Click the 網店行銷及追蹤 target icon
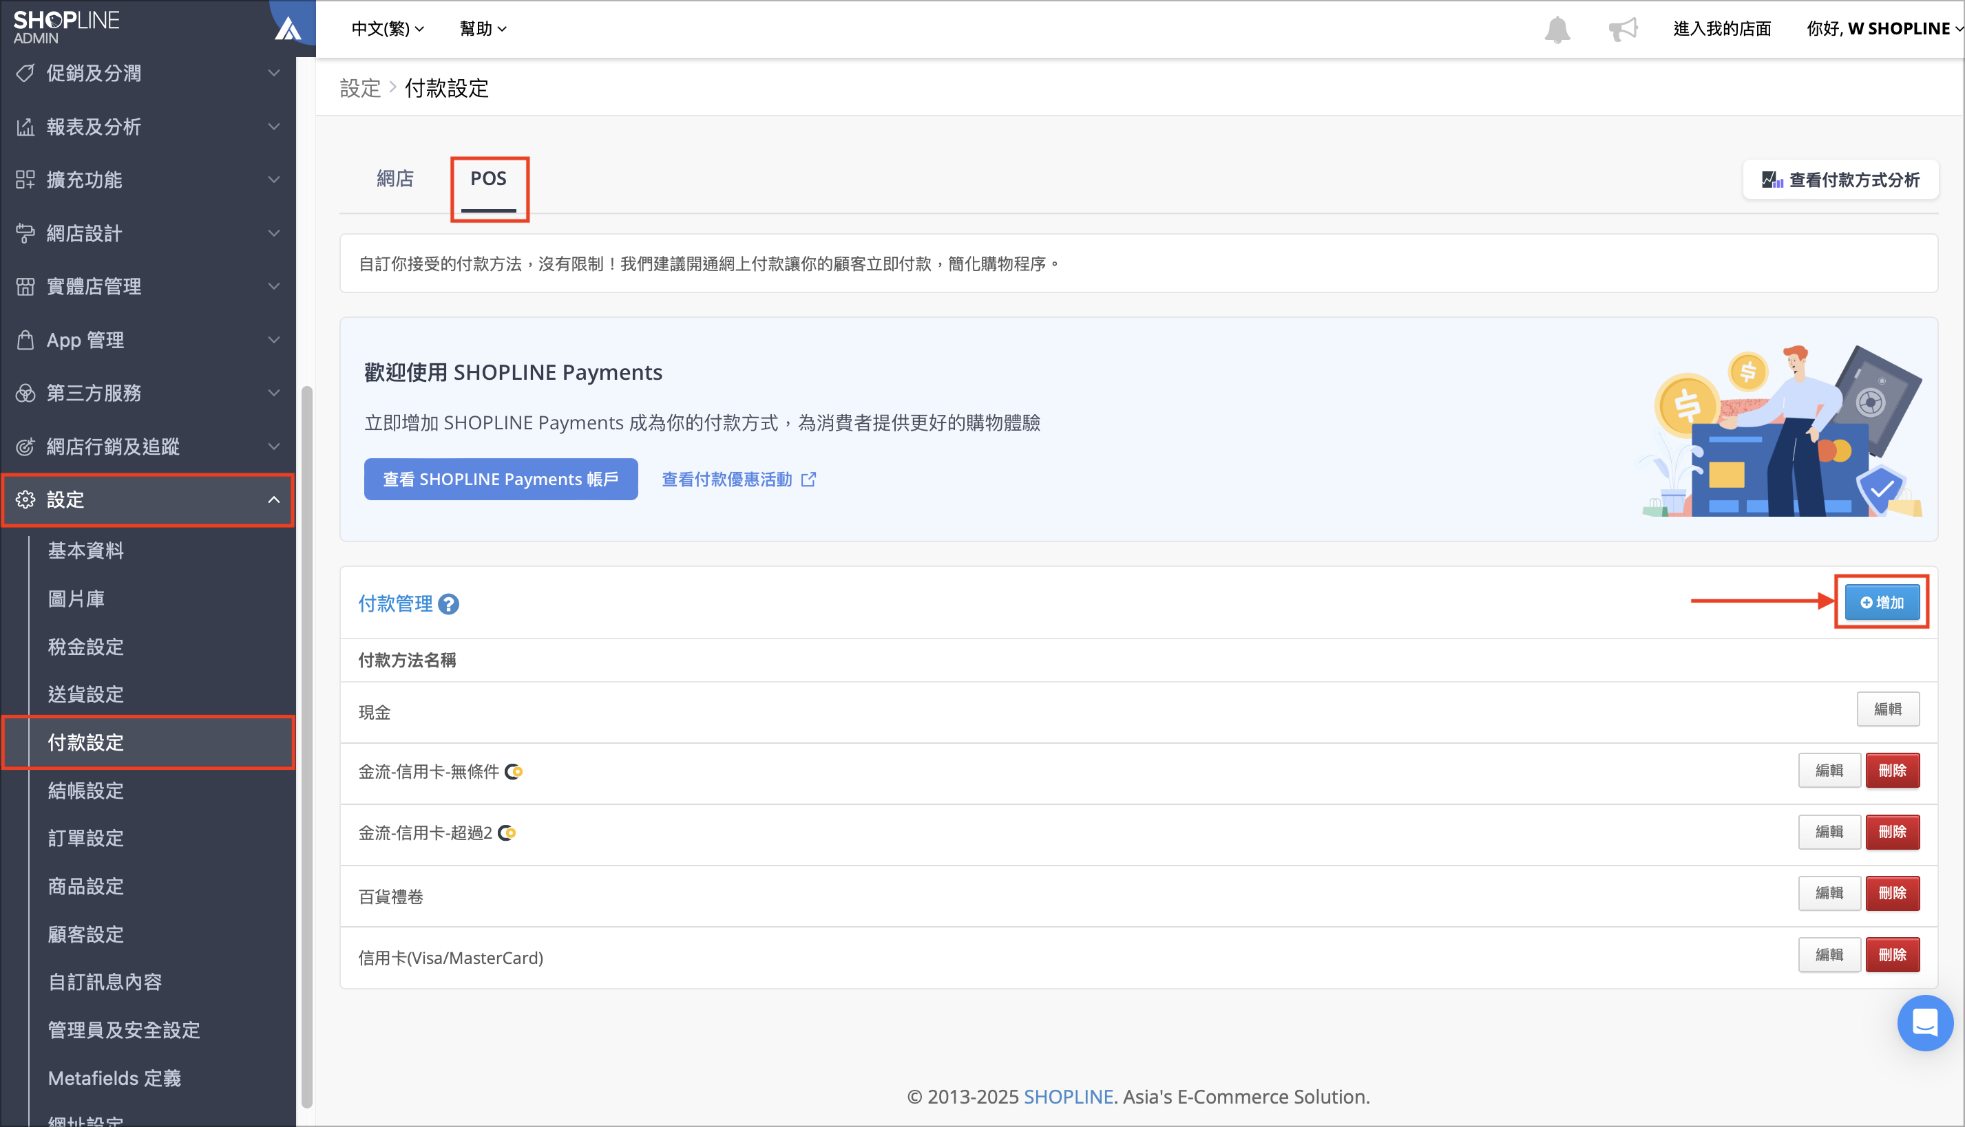The height and width of the screenshot is (1127, 1965). click(x=25, y=447)
